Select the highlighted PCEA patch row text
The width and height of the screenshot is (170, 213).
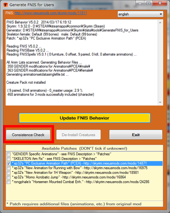(x=79, y=163)
